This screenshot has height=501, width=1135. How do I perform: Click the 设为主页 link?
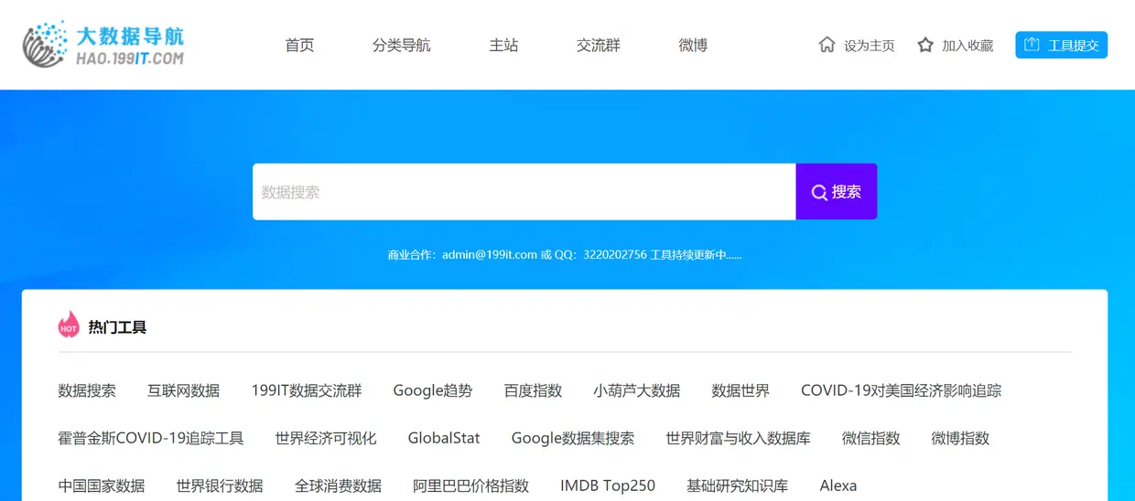[870, 46]
